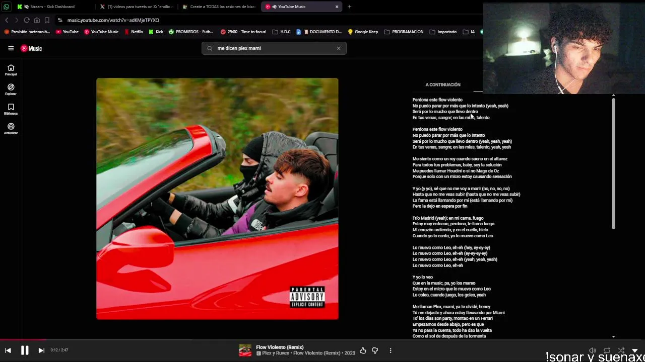This screenshot has width=645, height=362.
Task: Open 'PROMIEDOS - Futb...' bookmark
Action: click(x=191, y=32)
